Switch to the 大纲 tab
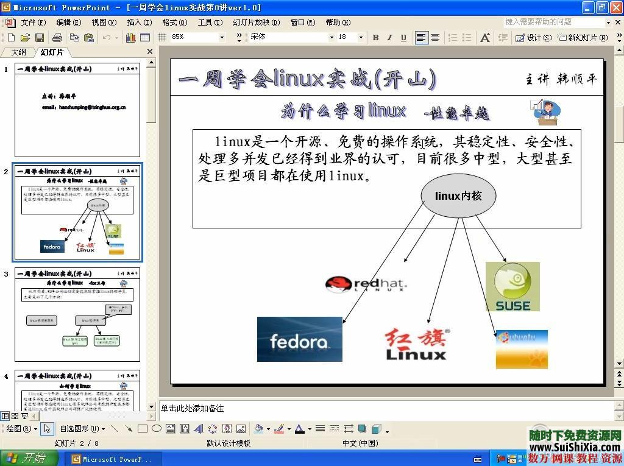The width and height of the screenshot is (624, 466). pos(18,52)
